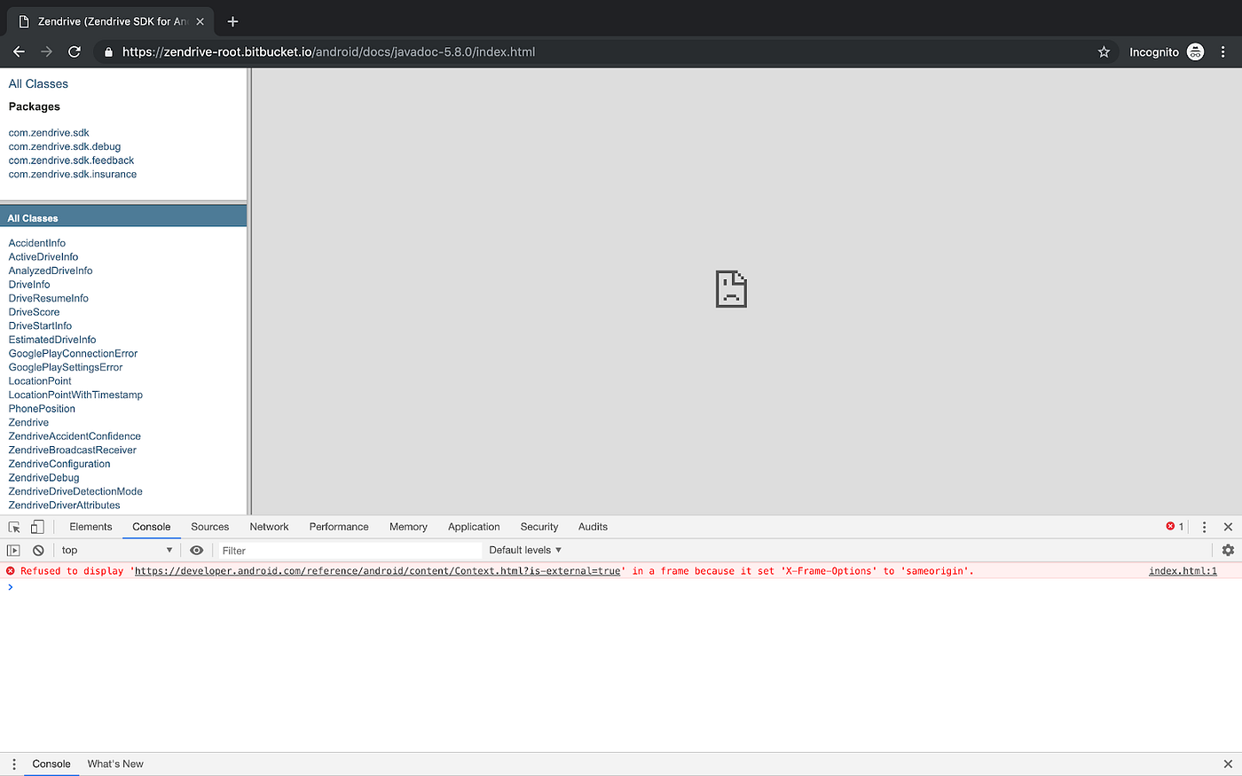Open the DriveStartInfo class

(x=40, y=325)
